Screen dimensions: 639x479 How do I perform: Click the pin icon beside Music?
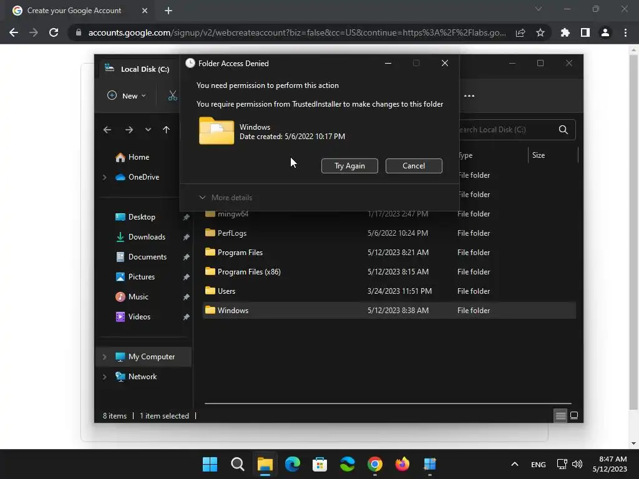click(x=186, y=297)
